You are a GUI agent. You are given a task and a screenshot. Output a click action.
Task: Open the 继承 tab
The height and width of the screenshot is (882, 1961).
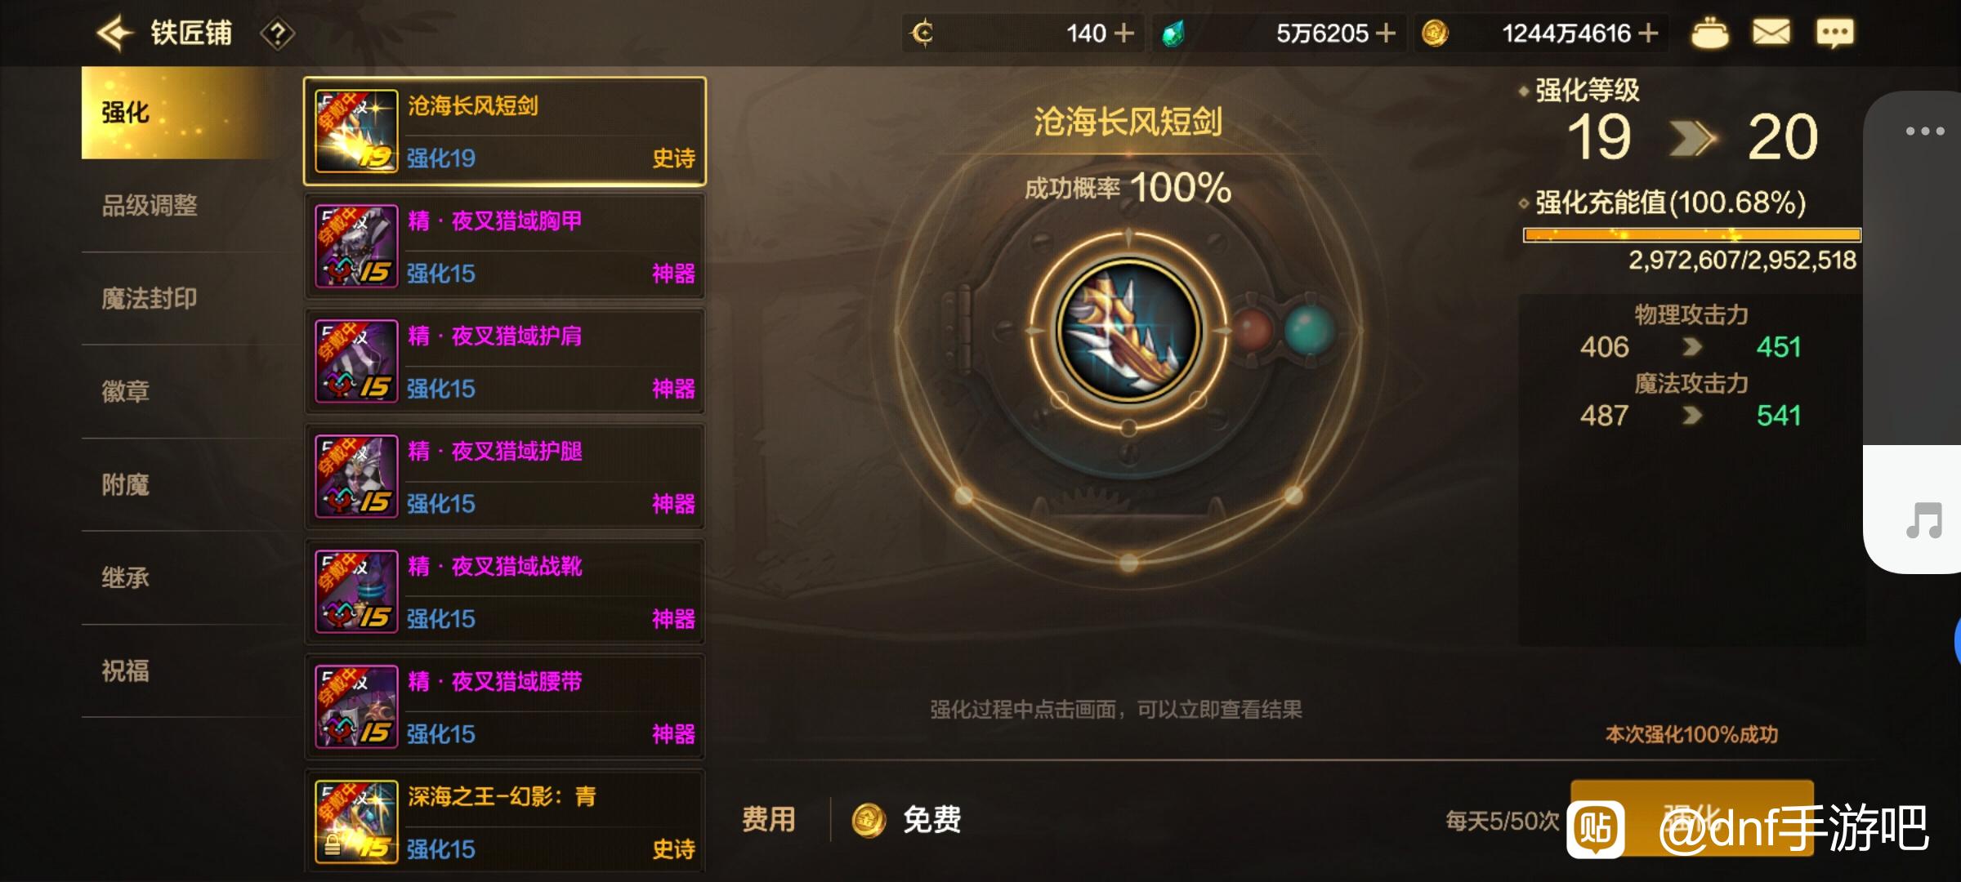pos(126,577)
